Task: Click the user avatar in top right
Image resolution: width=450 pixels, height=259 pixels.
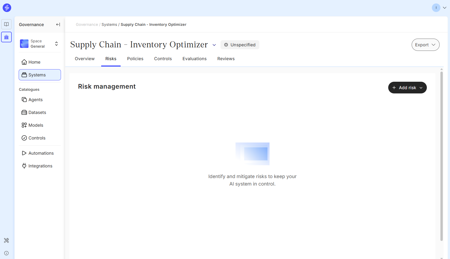Action: pyautogui.click(x=436, y=8)
